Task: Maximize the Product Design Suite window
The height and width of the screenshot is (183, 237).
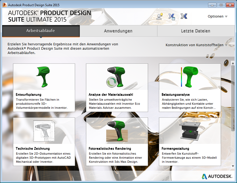Action: click(221, 5)
